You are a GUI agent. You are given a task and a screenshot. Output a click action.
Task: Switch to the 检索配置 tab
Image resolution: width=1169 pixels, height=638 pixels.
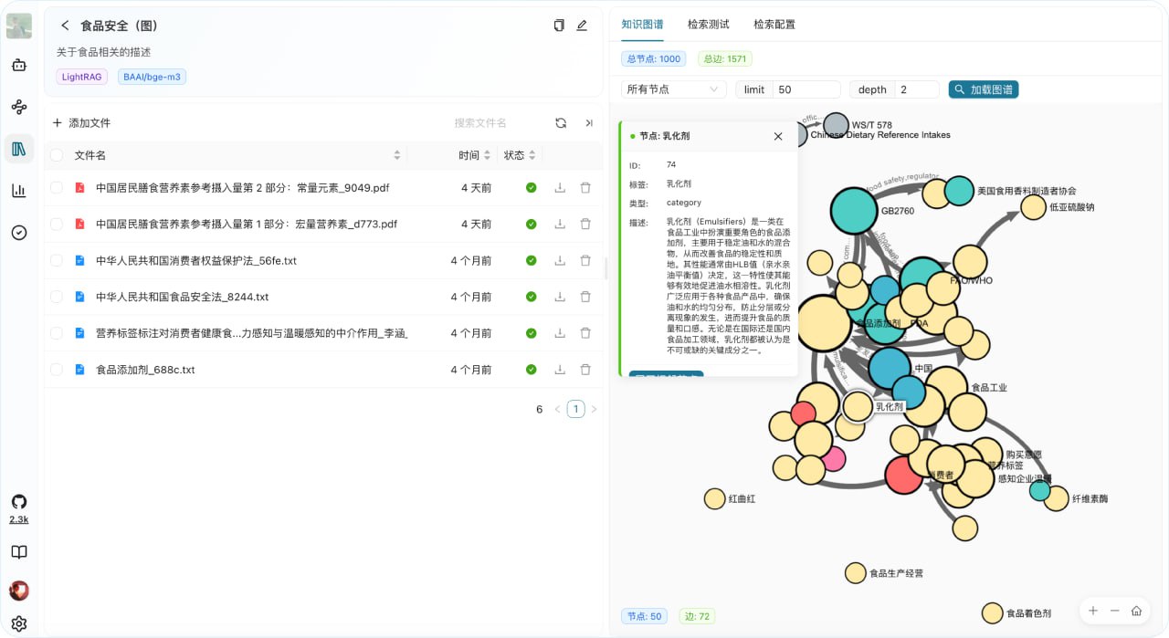point(774,25)
